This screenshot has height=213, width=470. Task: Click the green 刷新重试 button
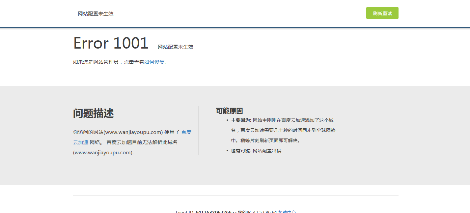[382, 13]
